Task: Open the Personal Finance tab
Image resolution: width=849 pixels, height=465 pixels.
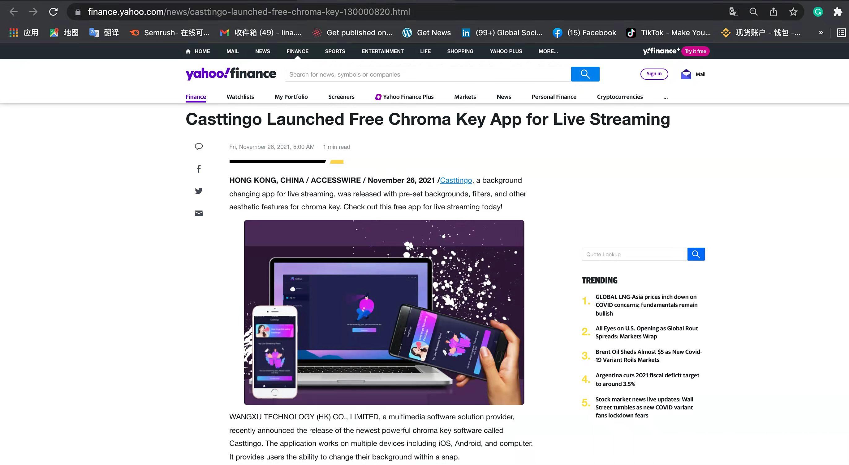Action: pyautogui.click(x=554, y=97)
